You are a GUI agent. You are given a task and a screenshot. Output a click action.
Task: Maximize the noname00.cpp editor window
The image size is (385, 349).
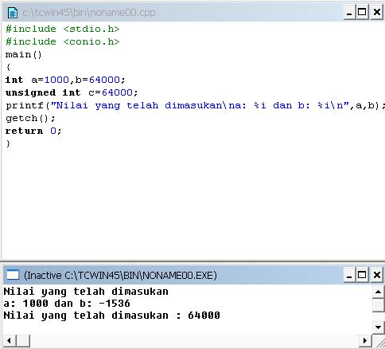pos(362,13)
